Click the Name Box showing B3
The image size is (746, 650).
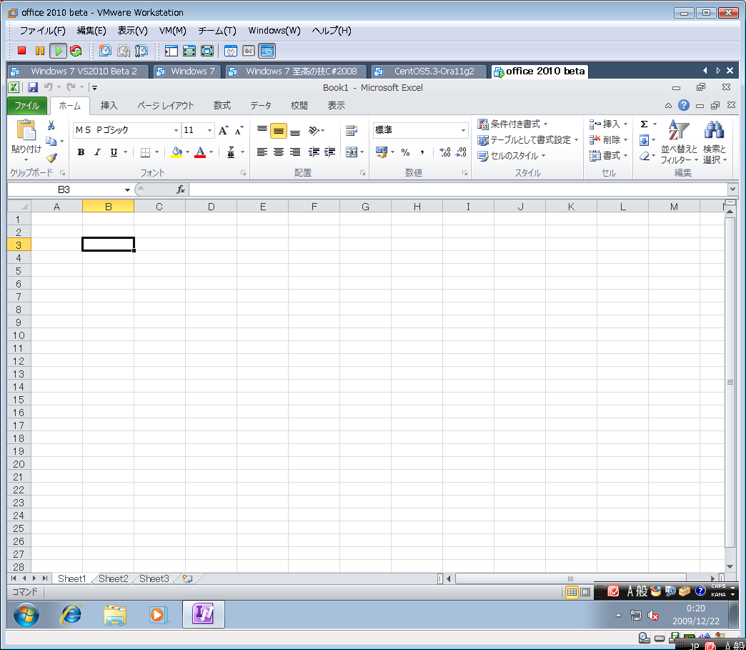point(64,189)
